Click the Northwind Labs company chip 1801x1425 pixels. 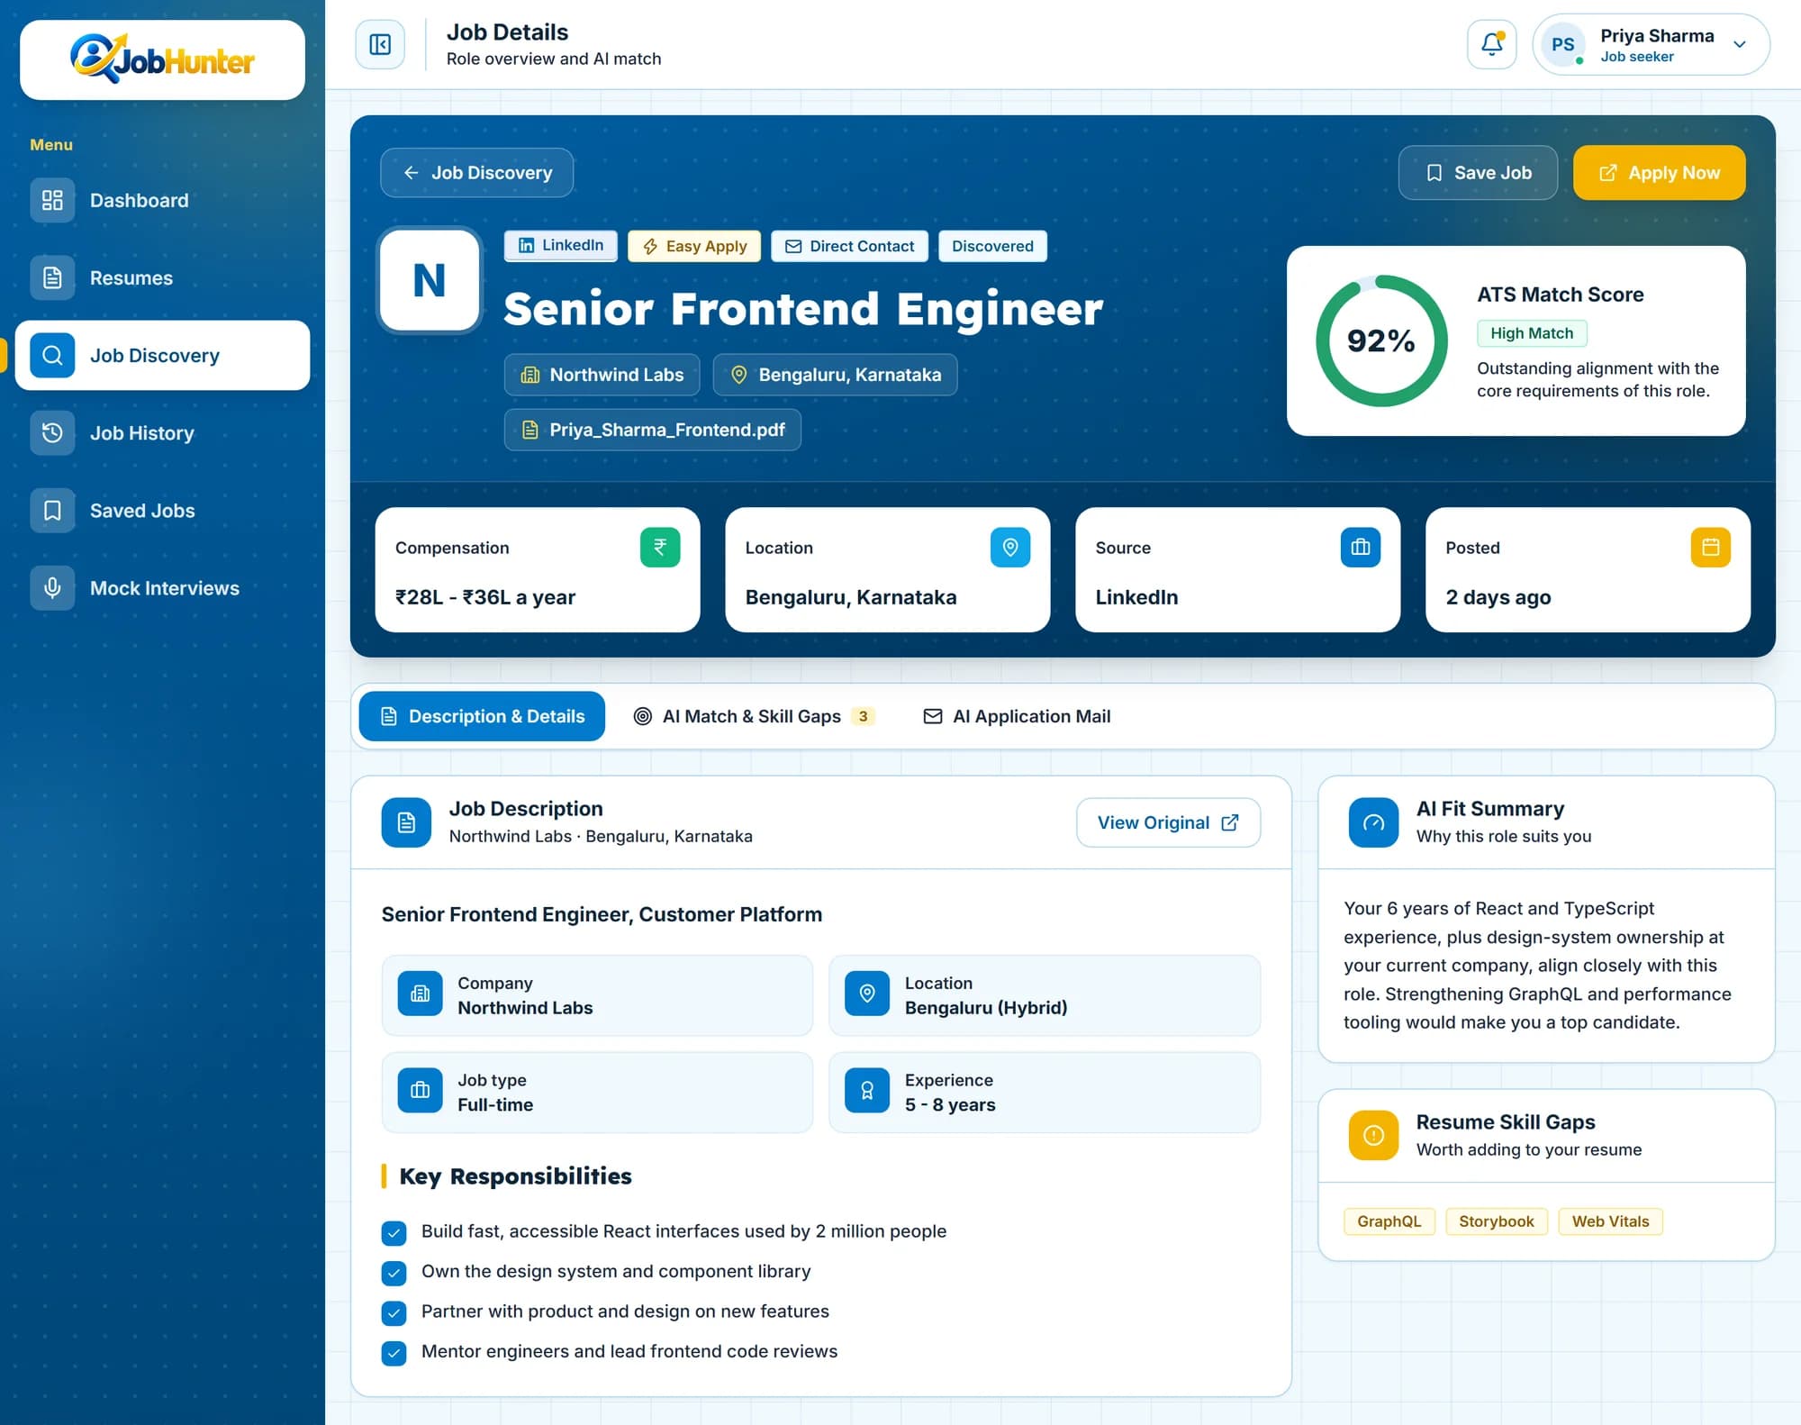[x=602, y=375]
